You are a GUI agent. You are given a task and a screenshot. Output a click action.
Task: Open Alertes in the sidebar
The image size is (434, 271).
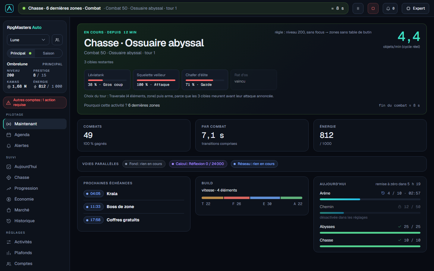35,145
